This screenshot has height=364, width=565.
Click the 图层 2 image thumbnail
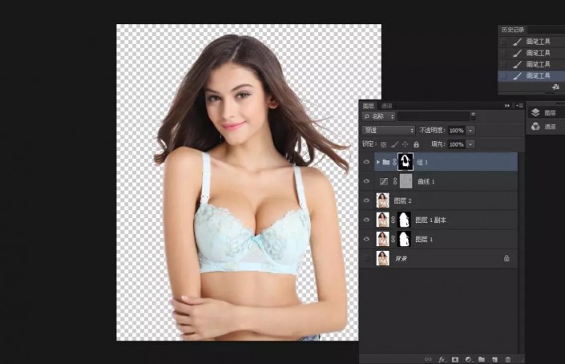382,200
